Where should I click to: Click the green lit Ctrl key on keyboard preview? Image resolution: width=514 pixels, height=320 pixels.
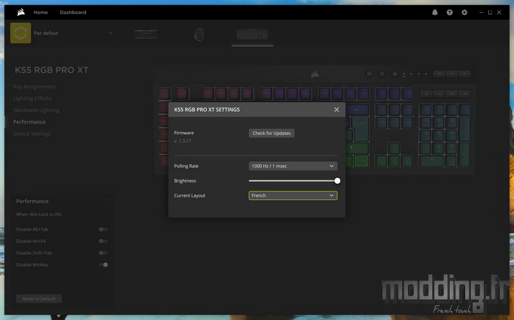coord(361,161)
